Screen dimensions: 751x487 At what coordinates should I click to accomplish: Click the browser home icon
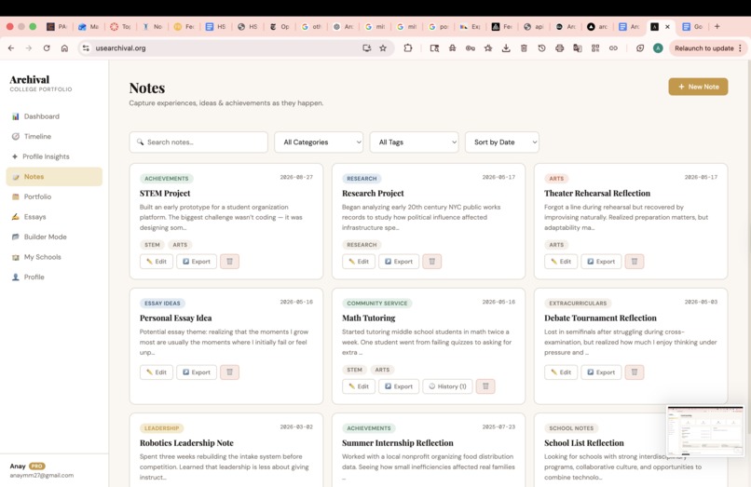[x=64, y=47]
